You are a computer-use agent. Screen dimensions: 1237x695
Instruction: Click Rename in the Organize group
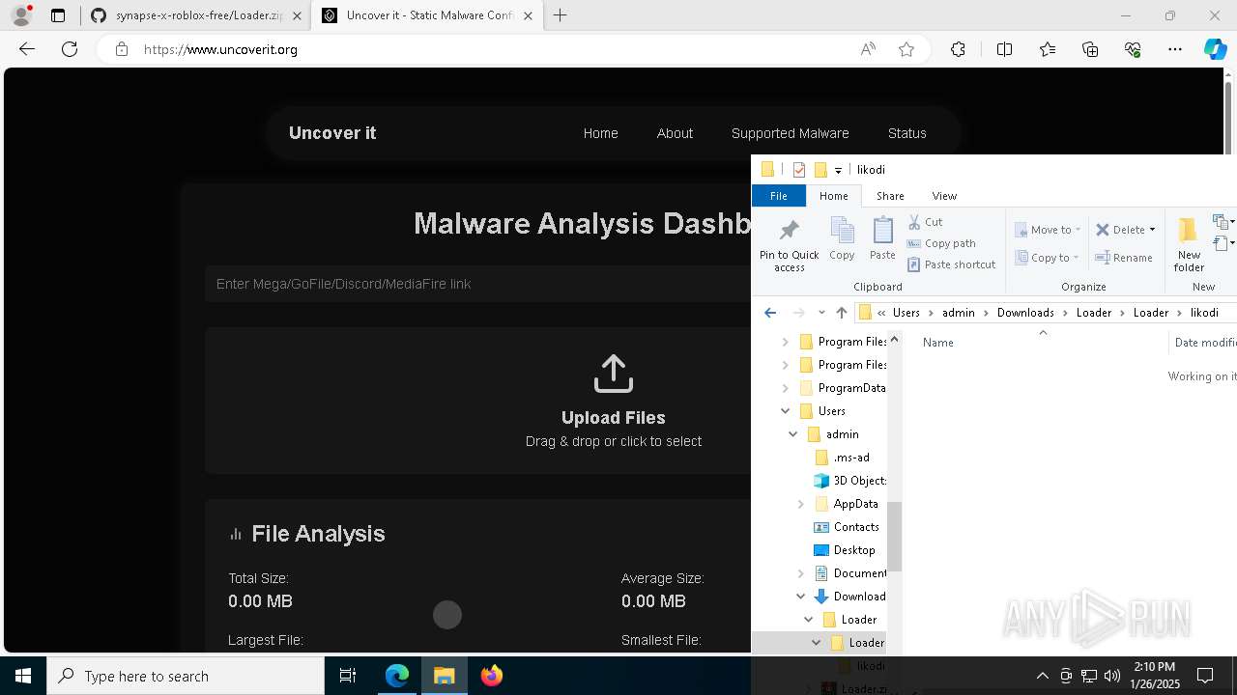tap(1124, 258)
